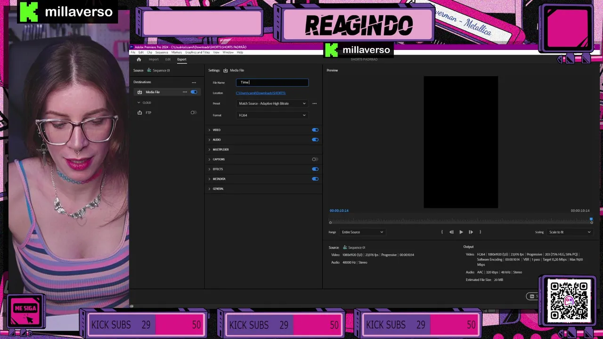The height and width of the screenshot is (339, 603).
Task: Expand the VIDEO settings section
Action: [209, 130]
